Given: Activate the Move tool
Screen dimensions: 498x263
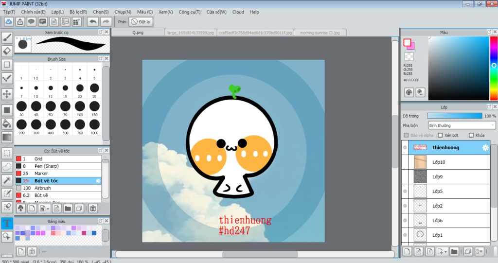Looking at the screenshot, I should coord(7,94).
